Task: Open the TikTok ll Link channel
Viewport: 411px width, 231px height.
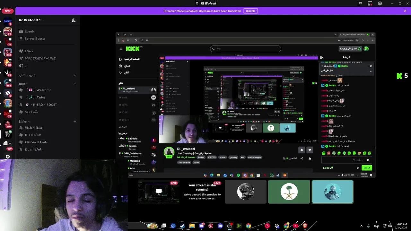Action: (48, 142)
